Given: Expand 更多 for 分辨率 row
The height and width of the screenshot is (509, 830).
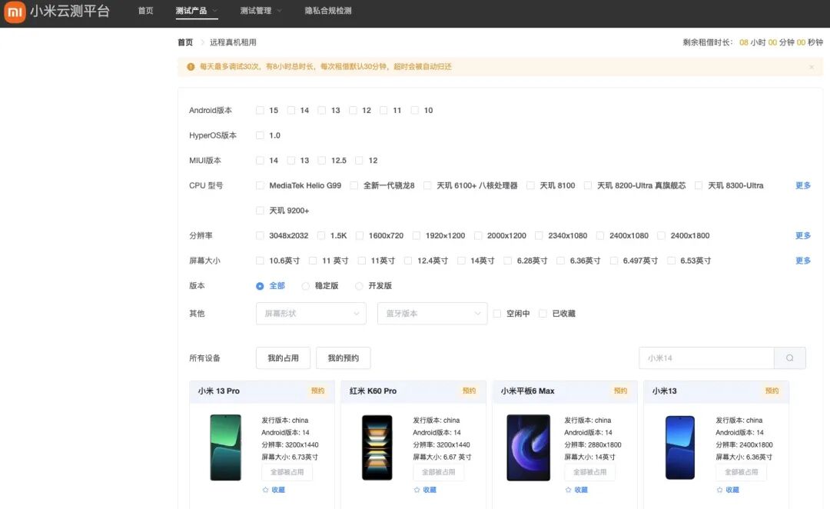Looking at the screenshot, I should [x=803, y=236].
